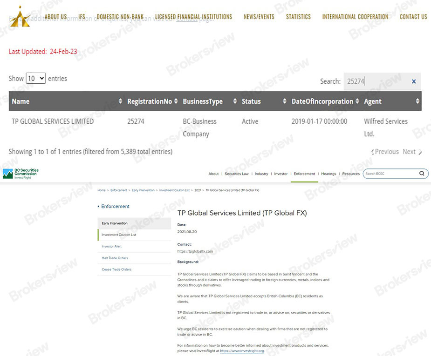
Task: Open the DOMESTIC NON-BANK menu
Action: click(x=120, y=17)
